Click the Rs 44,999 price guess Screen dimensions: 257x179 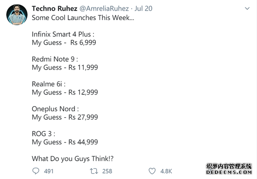point(83,142)
